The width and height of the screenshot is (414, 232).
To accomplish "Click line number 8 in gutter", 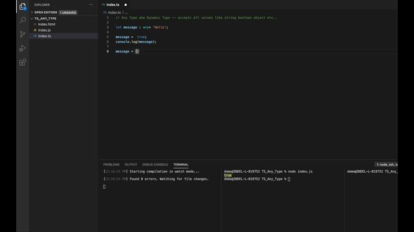I will (107, 52).
